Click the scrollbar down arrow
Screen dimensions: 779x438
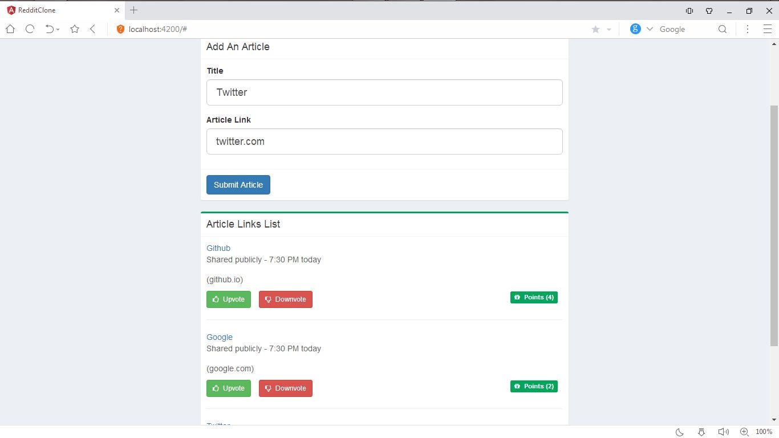(774, 420)
